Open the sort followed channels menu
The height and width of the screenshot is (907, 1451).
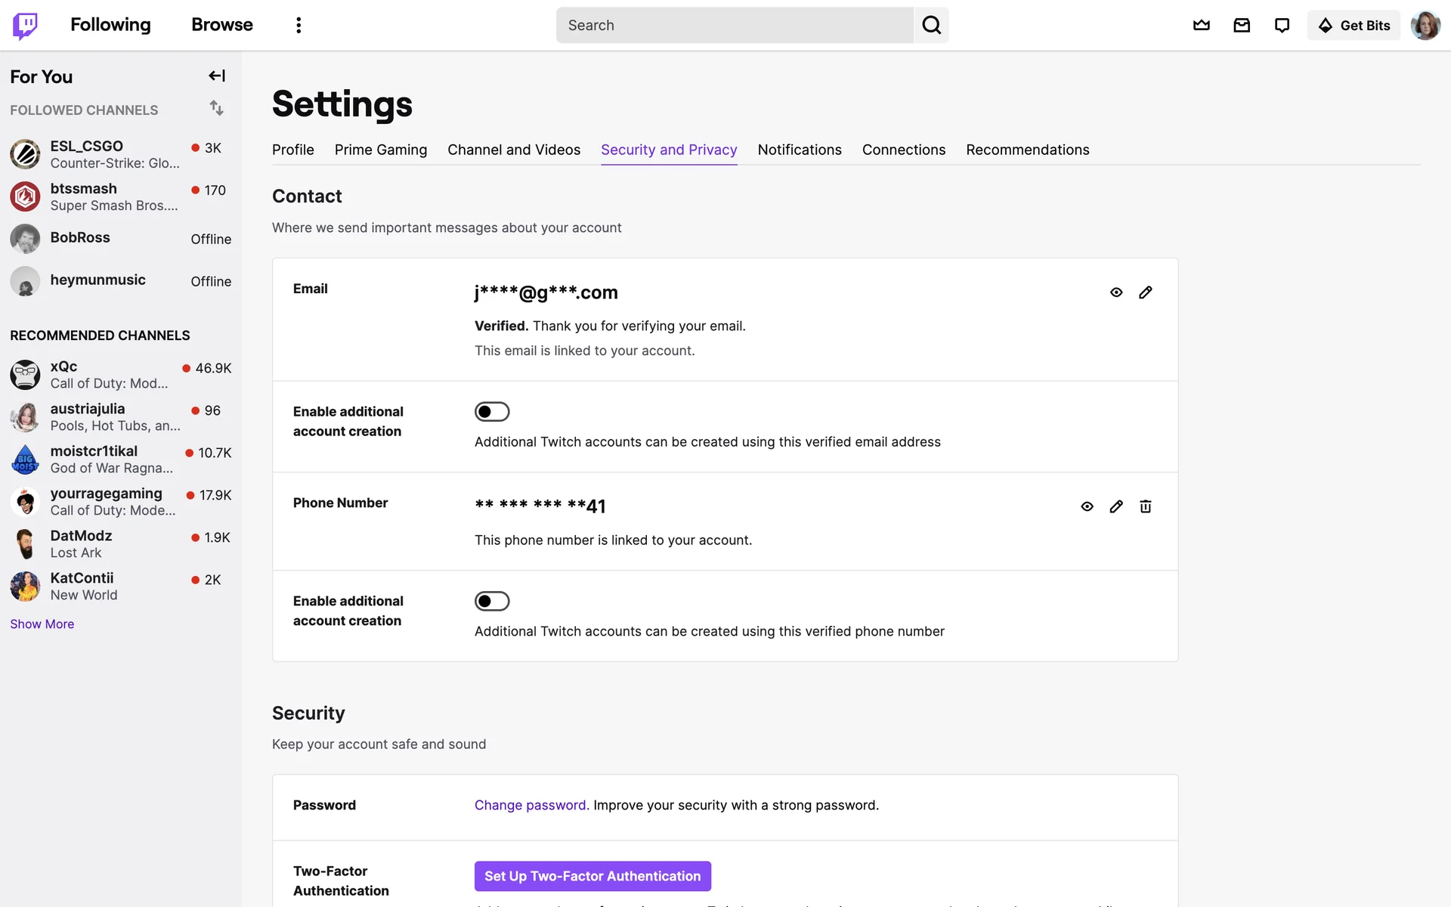pos(217,108)
